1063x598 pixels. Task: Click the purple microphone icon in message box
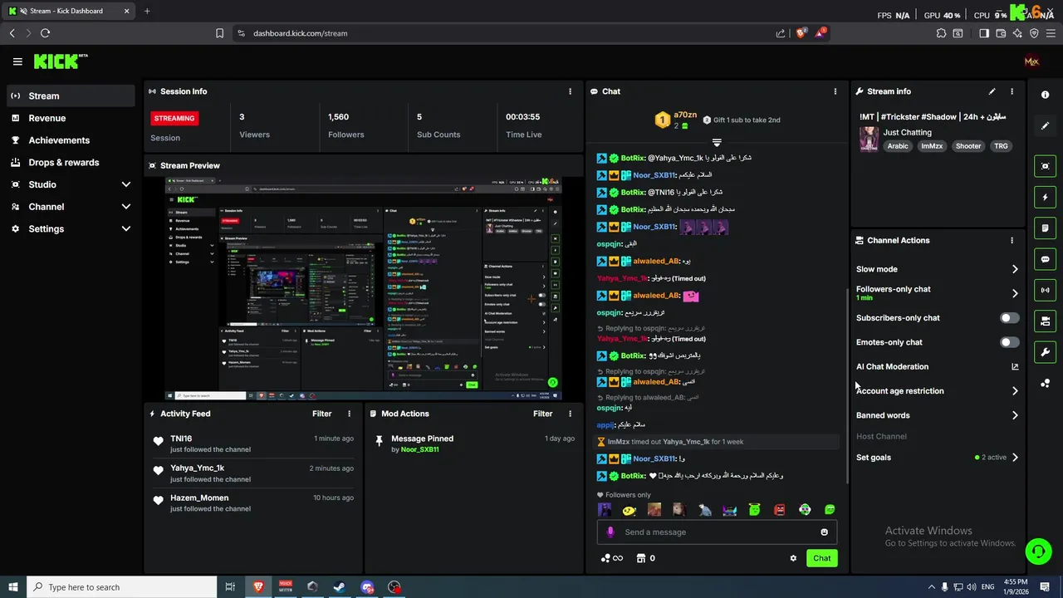[x=610, y=532]
